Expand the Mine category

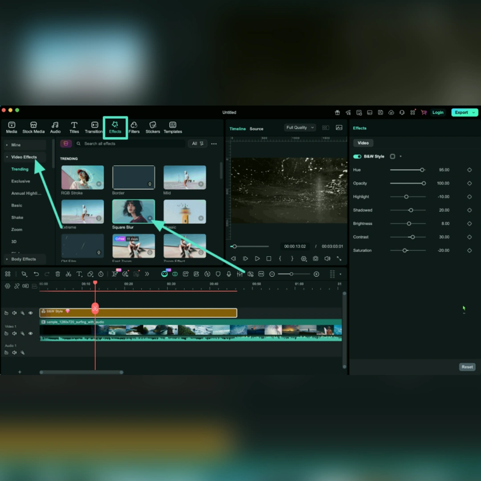25,145
